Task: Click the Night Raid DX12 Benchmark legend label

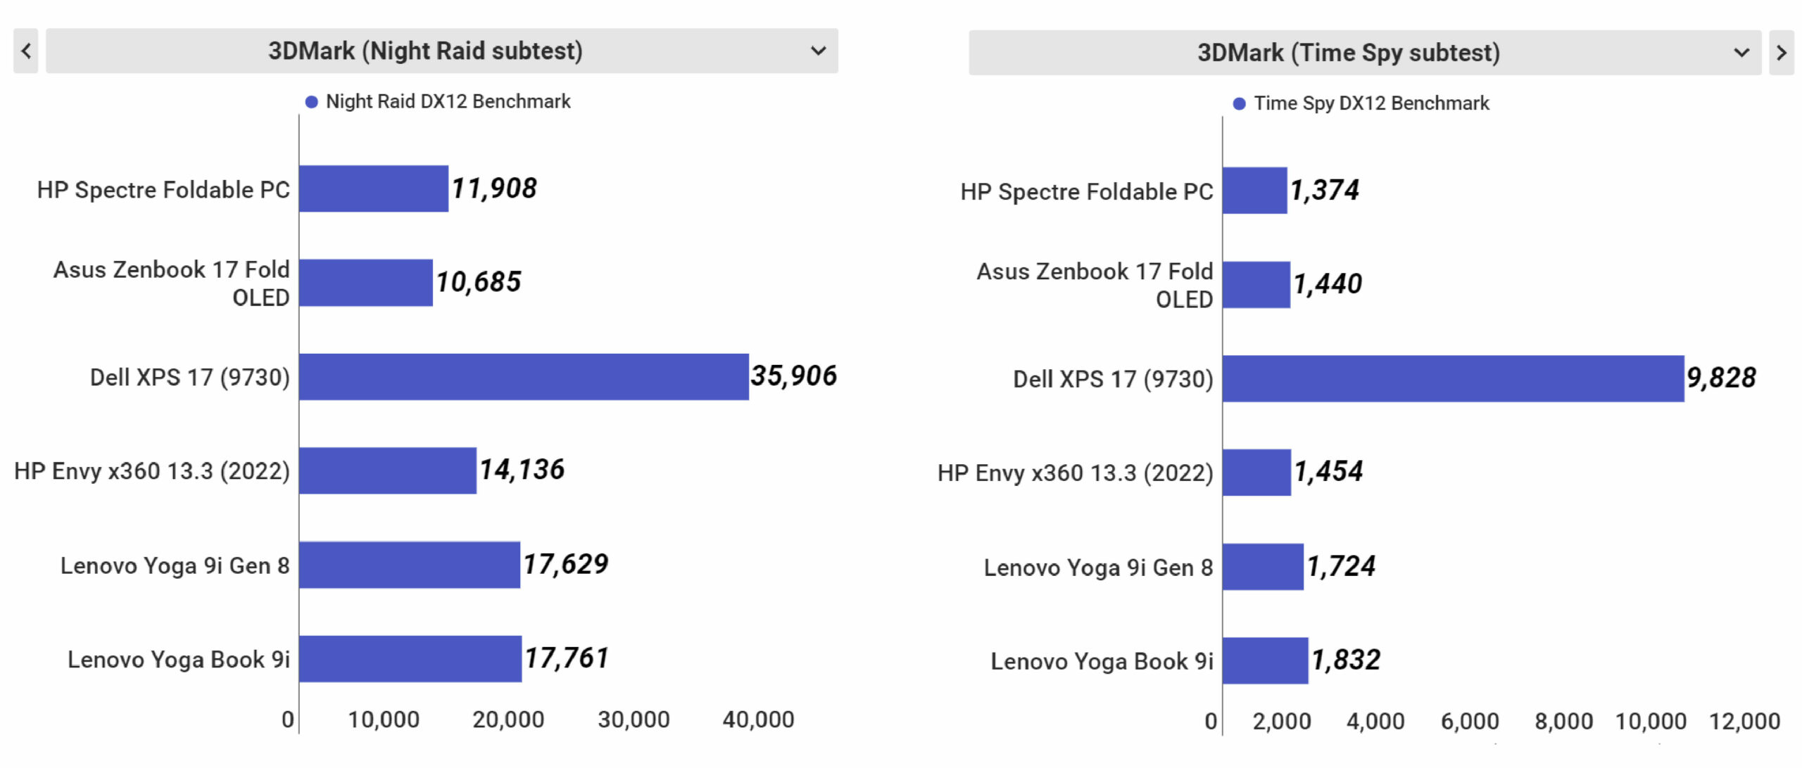Action: coord(448,102)
